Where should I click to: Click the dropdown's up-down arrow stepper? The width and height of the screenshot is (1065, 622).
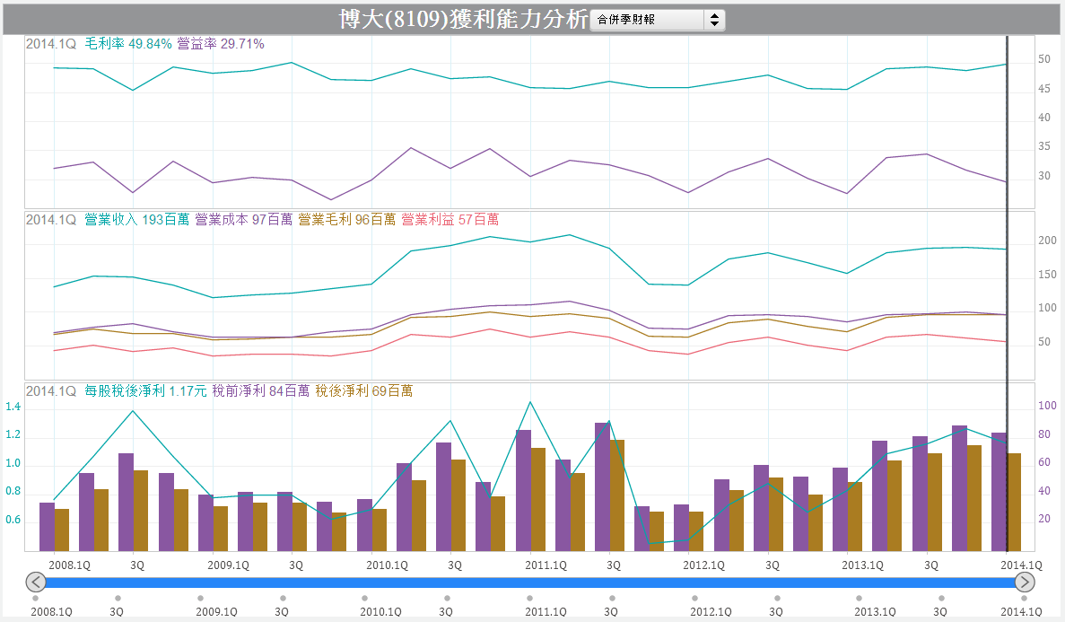coord(714,20)
